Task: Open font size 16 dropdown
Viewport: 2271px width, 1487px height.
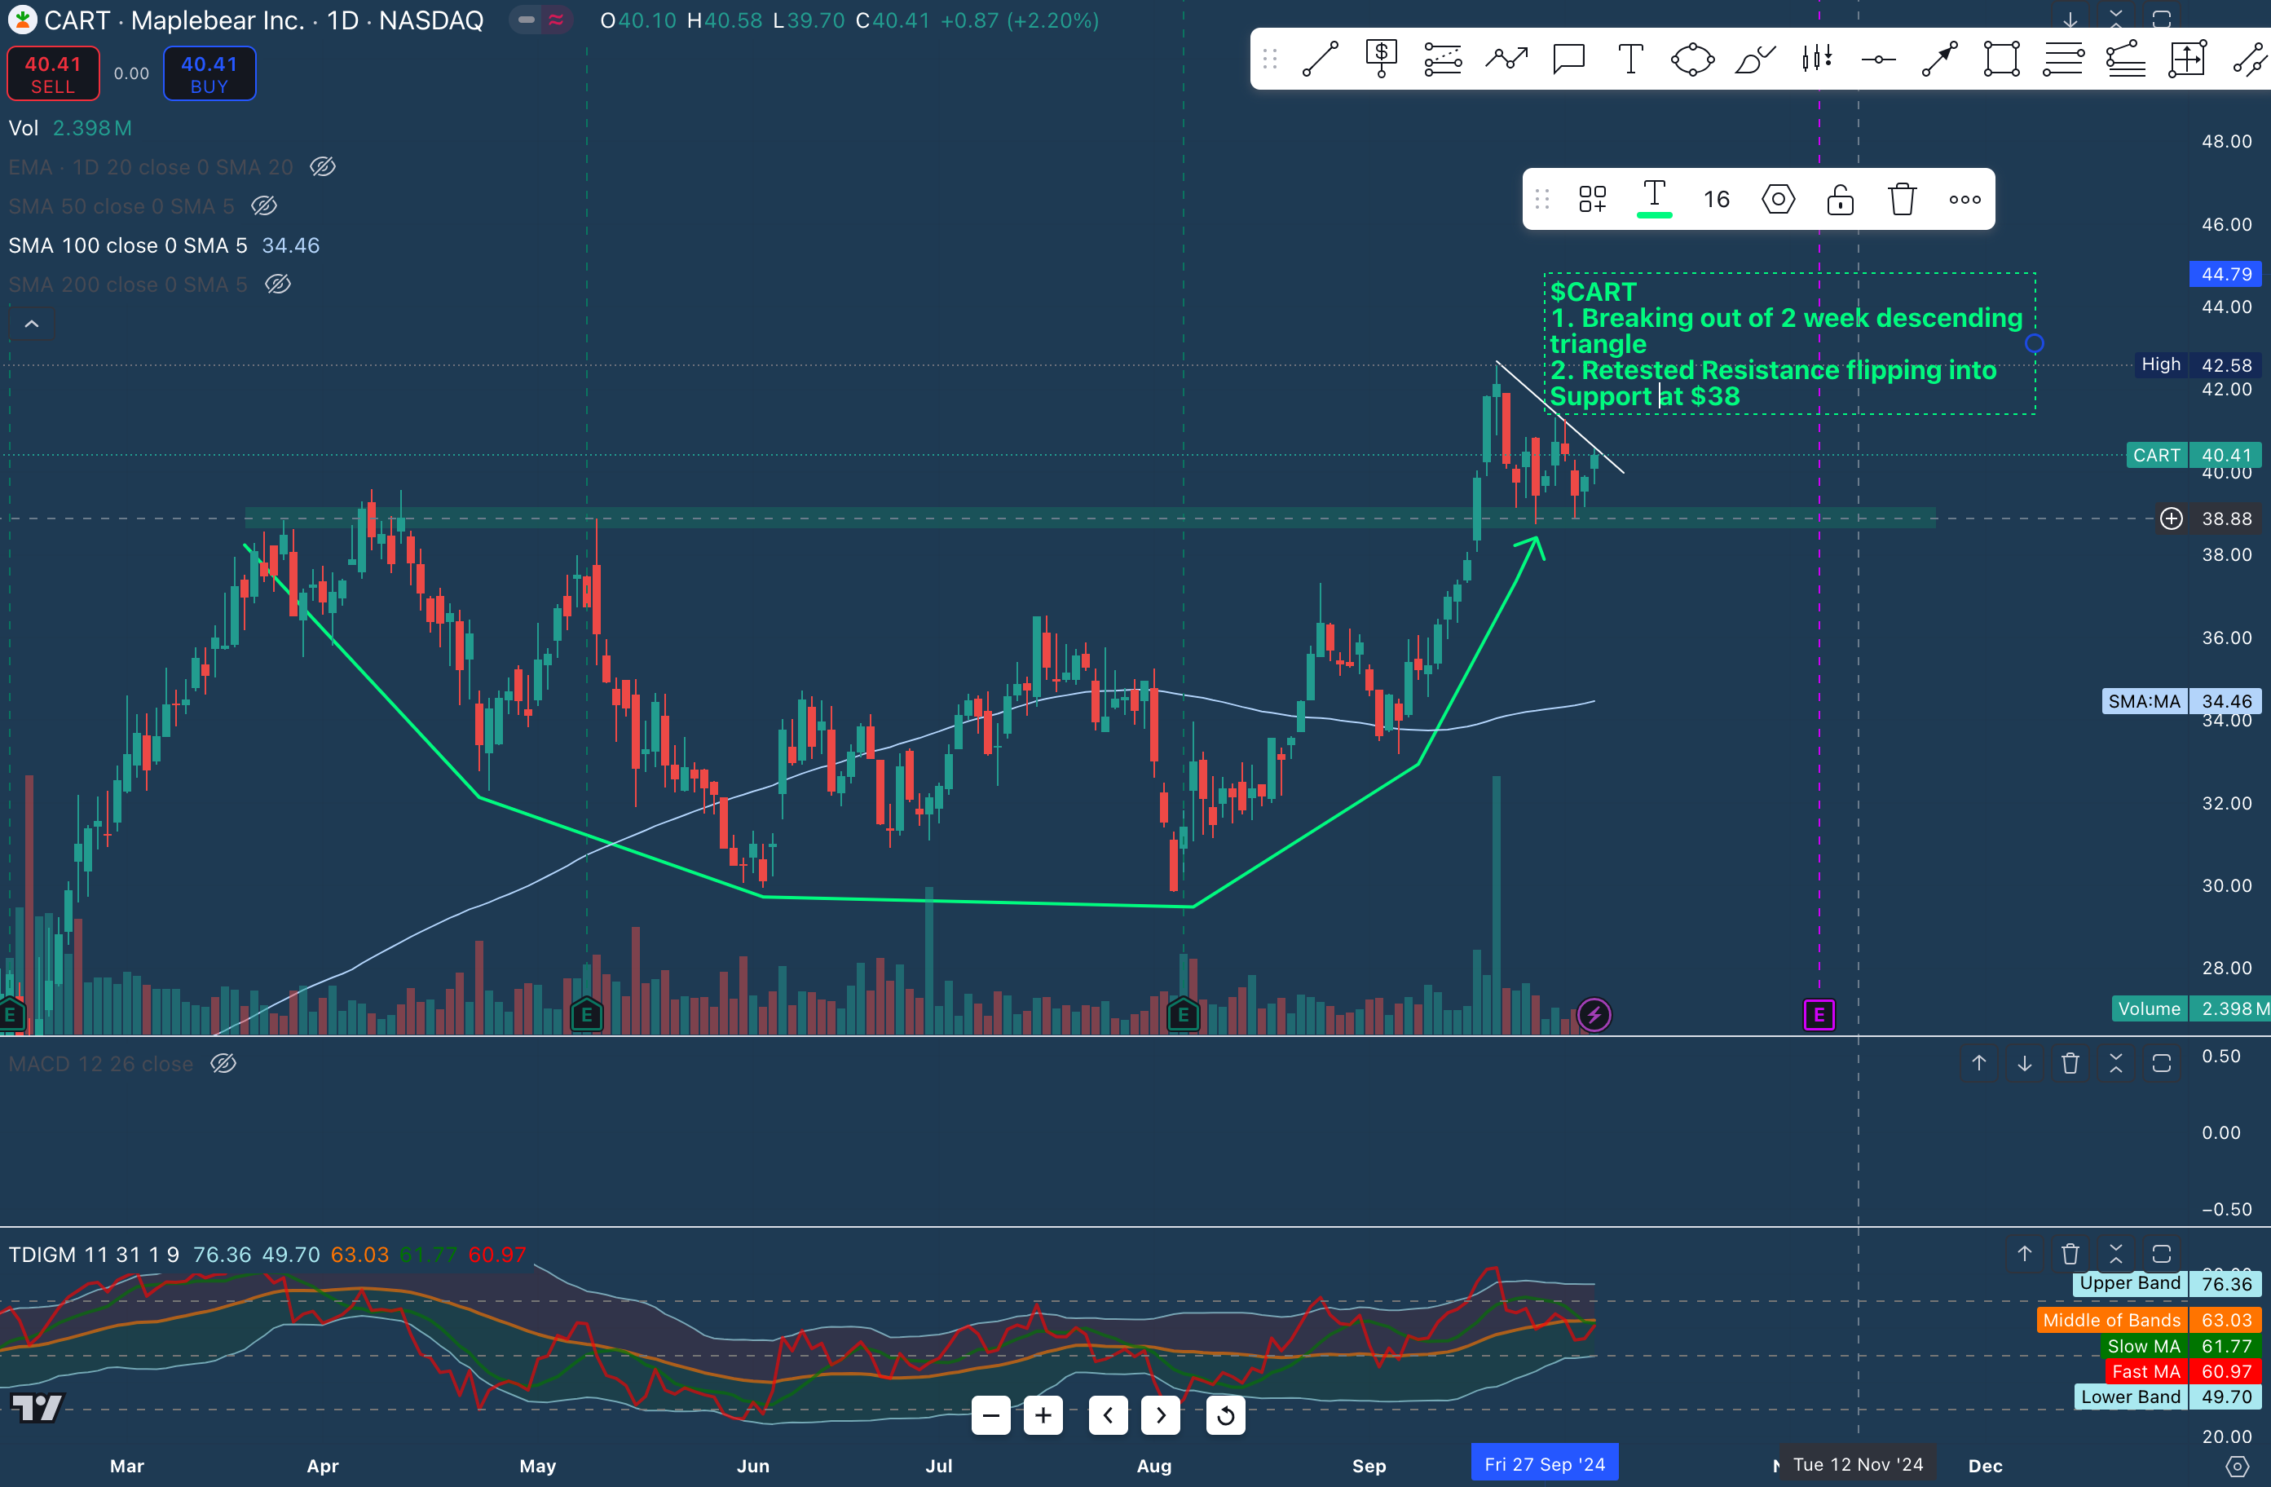Action: coord(1717,200)
